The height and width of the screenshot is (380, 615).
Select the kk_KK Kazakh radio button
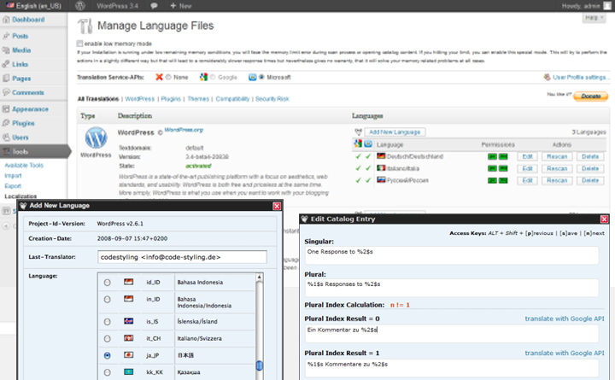(x=107, y=372)
